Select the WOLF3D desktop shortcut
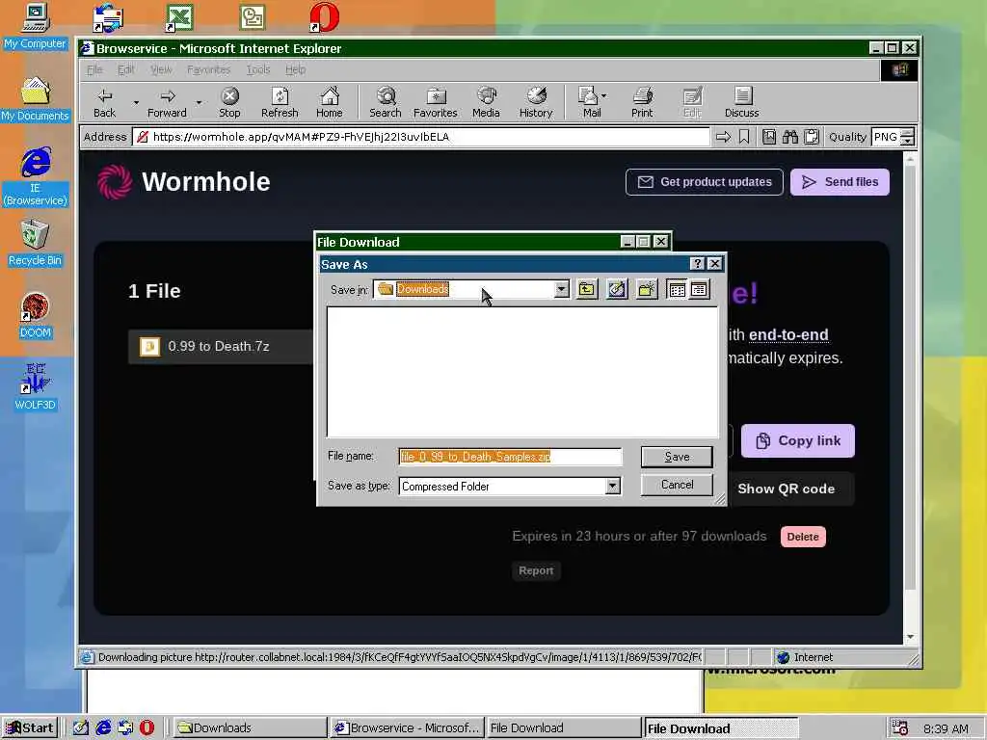This screenshot has height=740, width=987. click(x=36, y=387)
